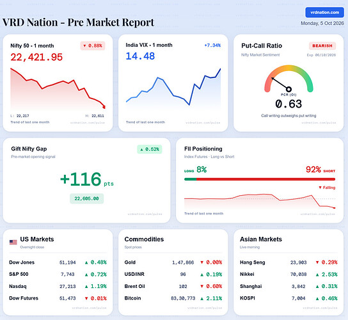Click the USD/INR row label

[x=134, y=275]
